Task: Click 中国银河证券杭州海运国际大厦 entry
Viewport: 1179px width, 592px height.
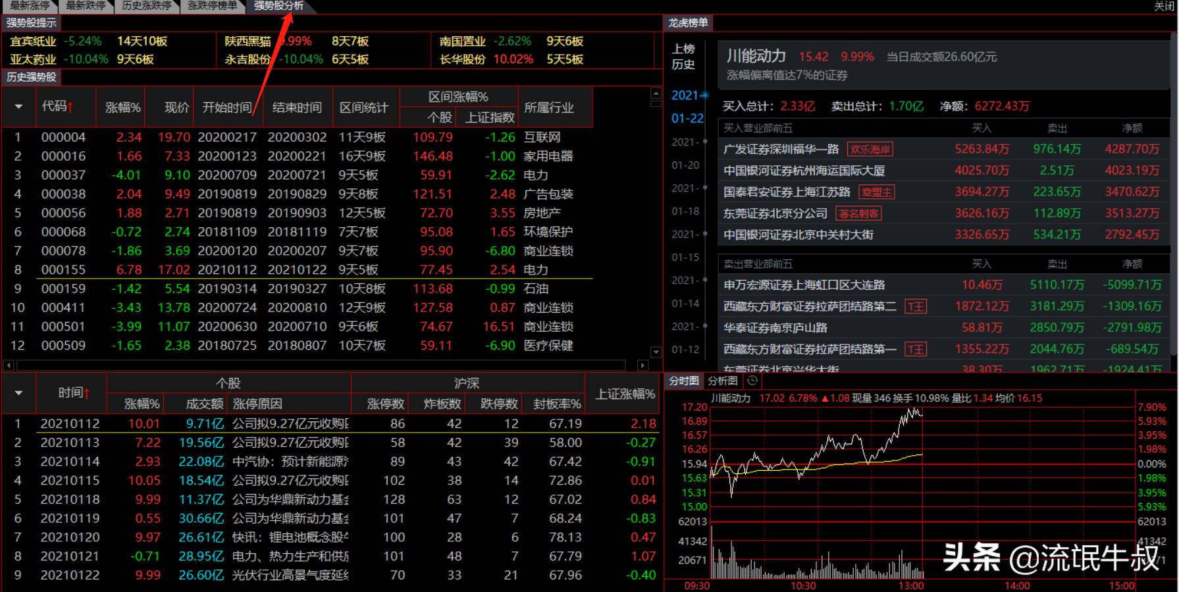Action: tap(804, 171)
